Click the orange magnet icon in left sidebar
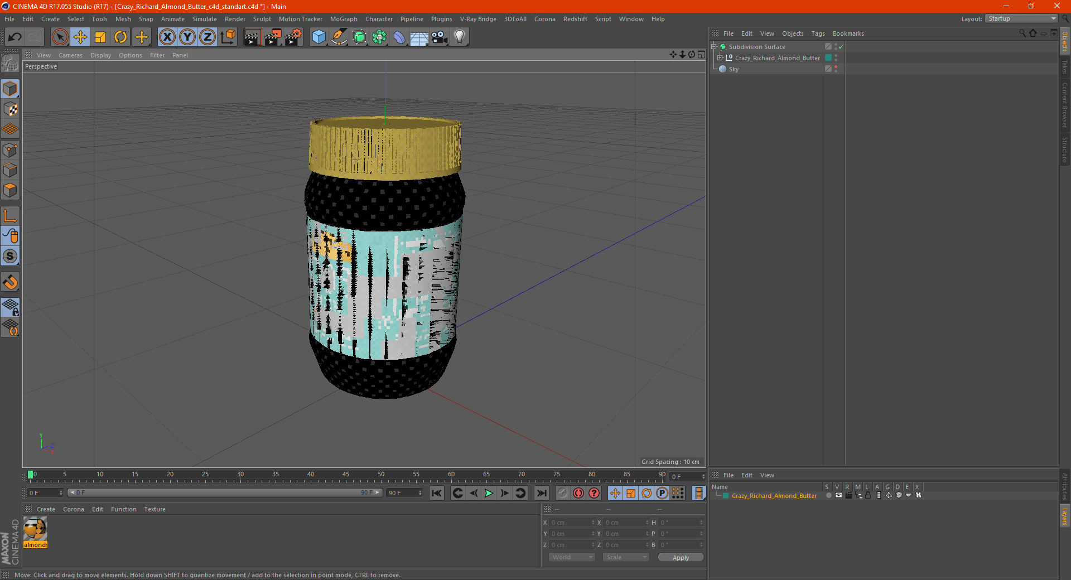This screenshot has height=580, width=1071. pos(10,282)
